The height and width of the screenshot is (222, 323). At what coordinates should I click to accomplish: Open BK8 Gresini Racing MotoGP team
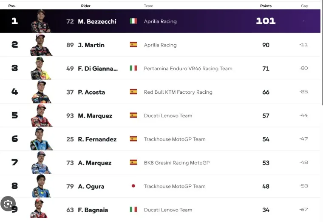pyautogui.click(x=177, y=163)
